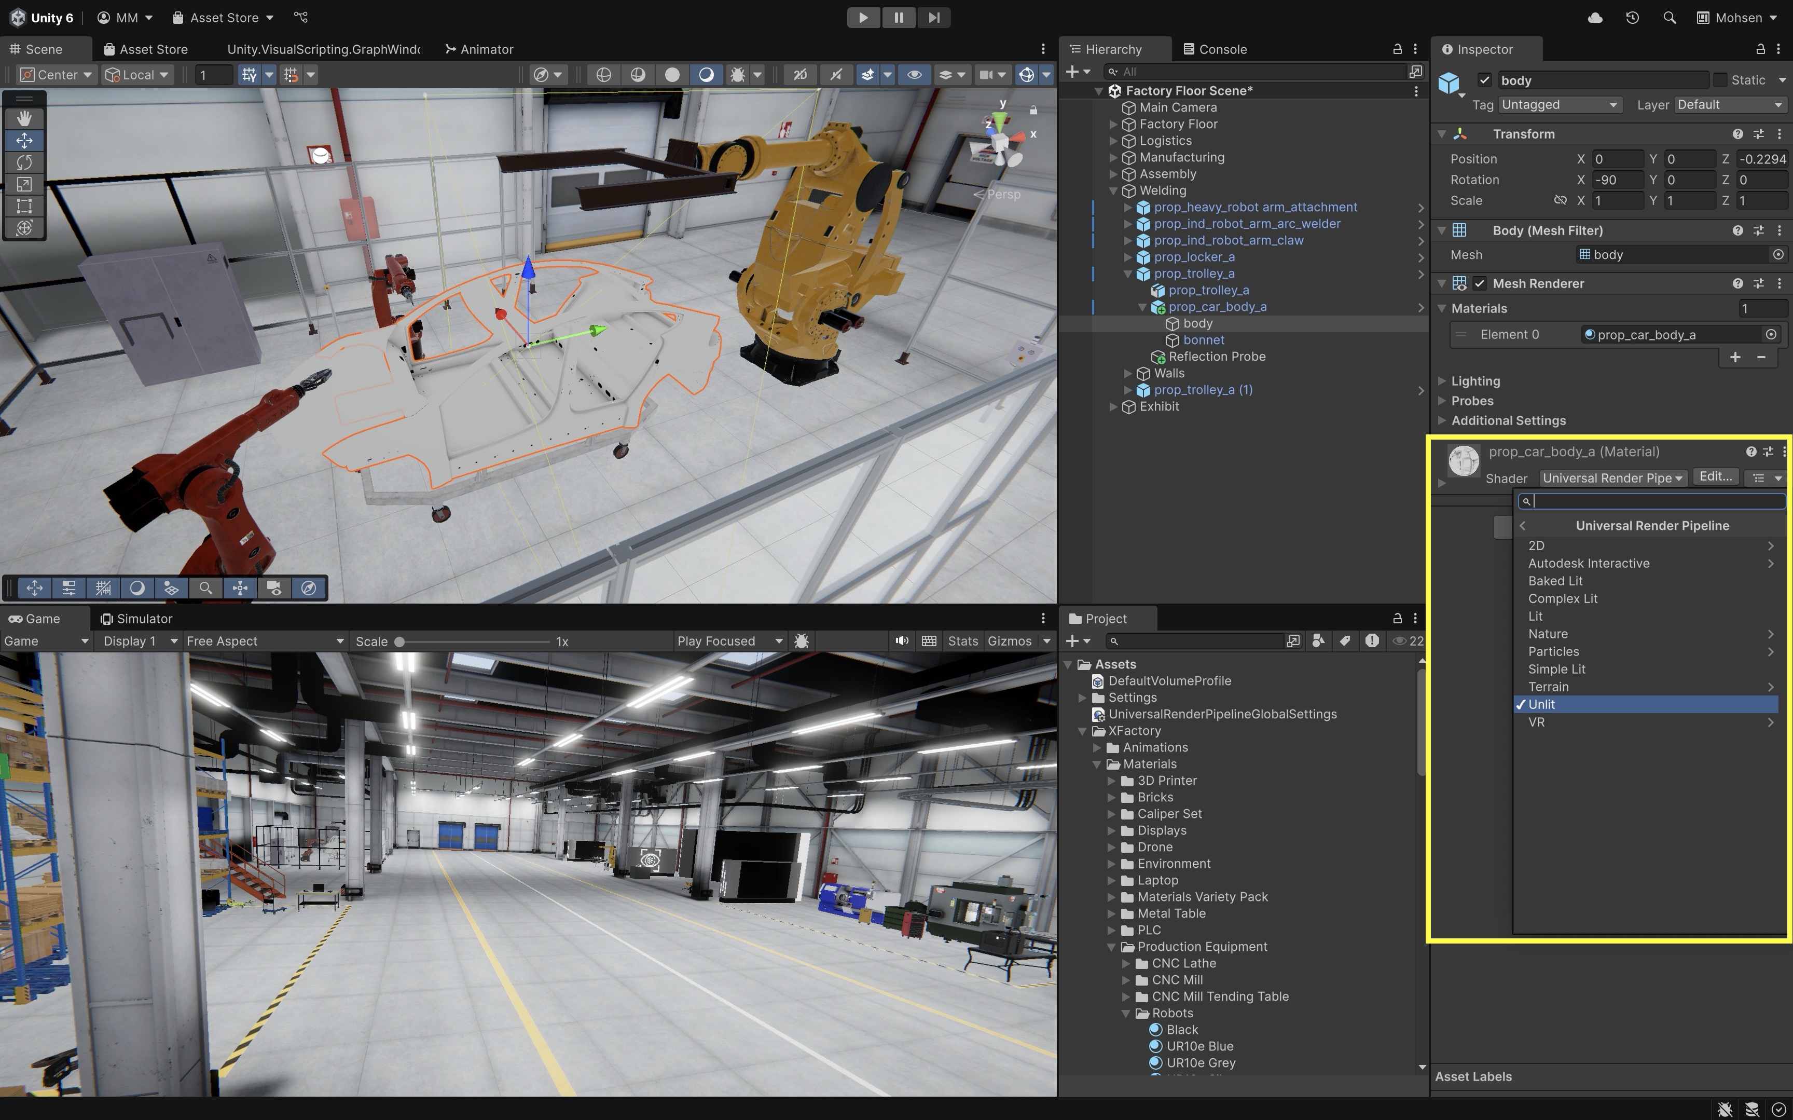
Task: Add a material element with plus button
Action: pyautogui.click(x=1734, y=358)
